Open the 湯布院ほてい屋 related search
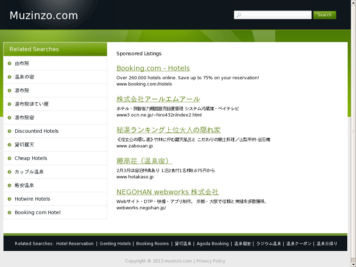Viewport: 356px width, 267px height. 32,104
